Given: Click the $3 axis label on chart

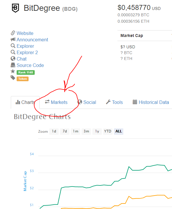Looking at the screenshot, I should pyautogui.click(x=32, y=171).
